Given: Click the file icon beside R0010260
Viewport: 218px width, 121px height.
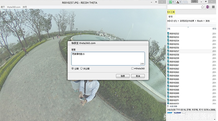Looking at the screenshot, I should [168, 62].
